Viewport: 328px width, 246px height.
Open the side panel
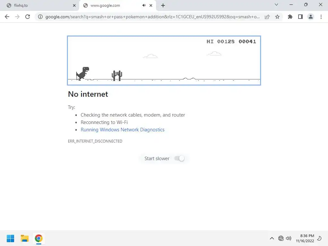(300, 17)
